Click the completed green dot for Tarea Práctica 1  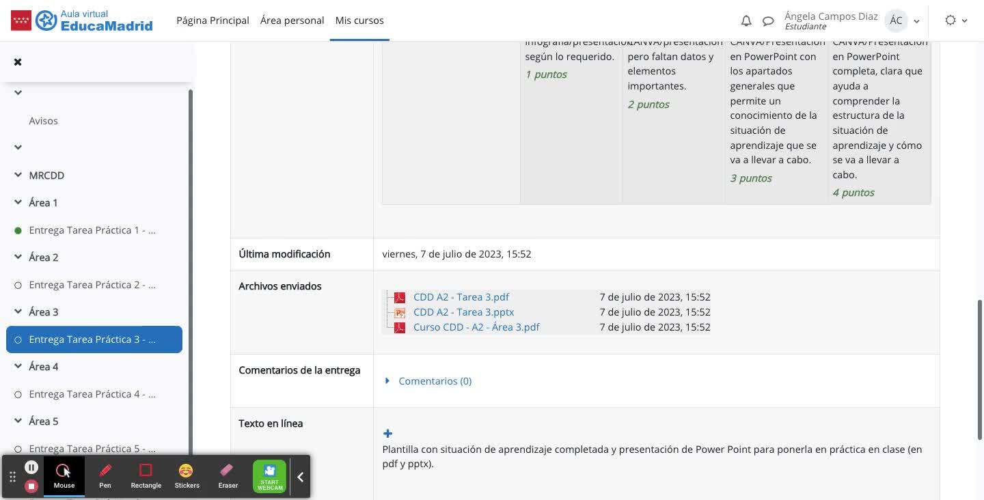(x=18, y=230)
